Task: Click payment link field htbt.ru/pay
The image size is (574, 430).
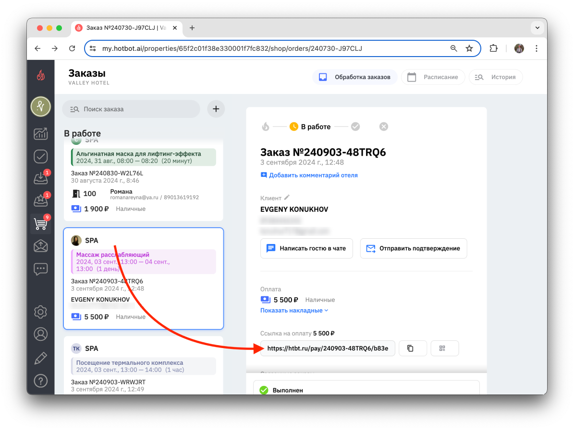Action: click(x=328, y=348)
